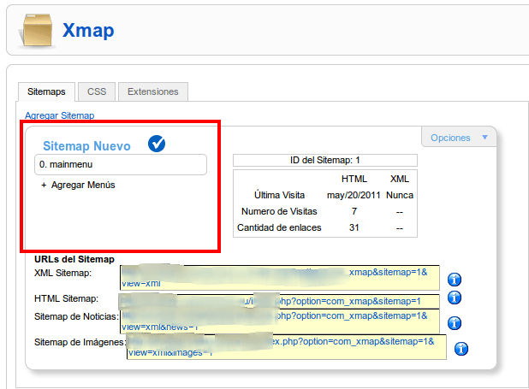The image size is (529, 389).
Task: Click the 'XML Sitemap:' label
Action: 63,273
